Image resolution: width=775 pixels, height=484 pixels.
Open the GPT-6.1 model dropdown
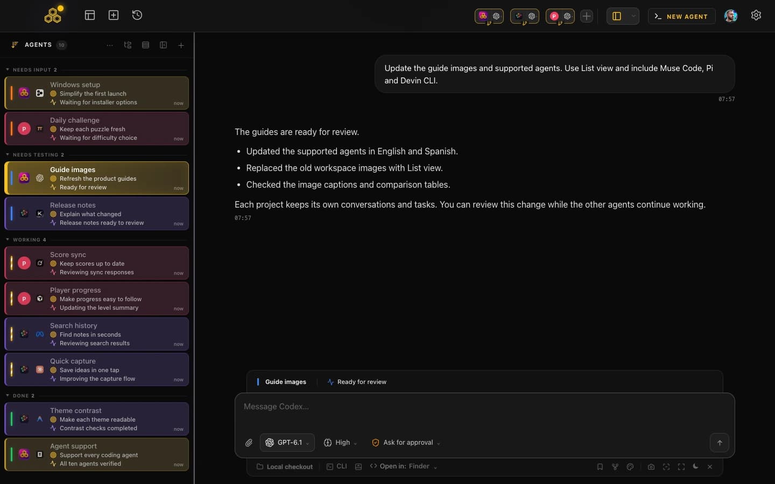click(x=287, y=443)
